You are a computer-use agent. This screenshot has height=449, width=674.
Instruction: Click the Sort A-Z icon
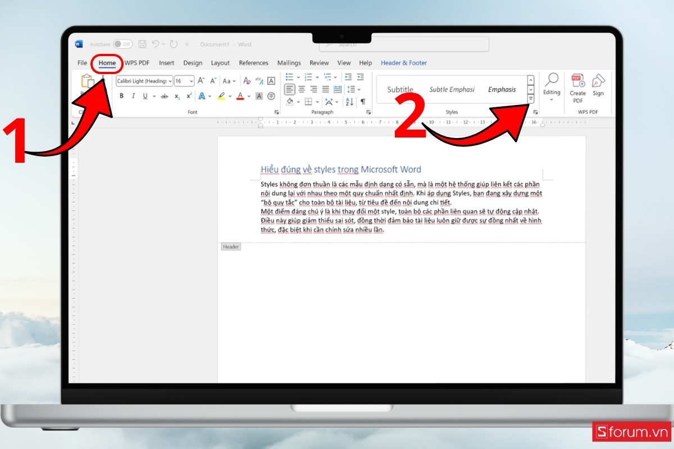pyautogui.click(x=349, y=102)
